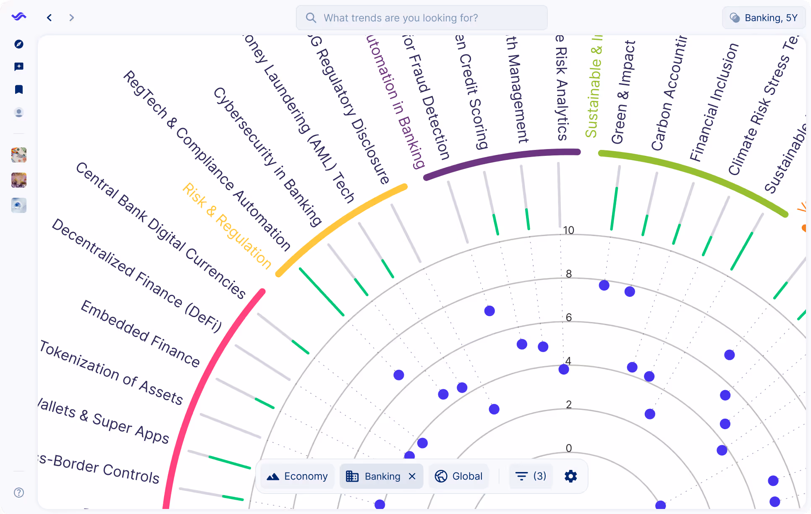
Task: Go forward with the right arrow
Action: point(71,18)
